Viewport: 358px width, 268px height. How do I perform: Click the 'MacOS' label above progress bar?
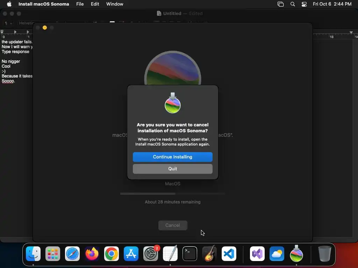click(173, 184)
